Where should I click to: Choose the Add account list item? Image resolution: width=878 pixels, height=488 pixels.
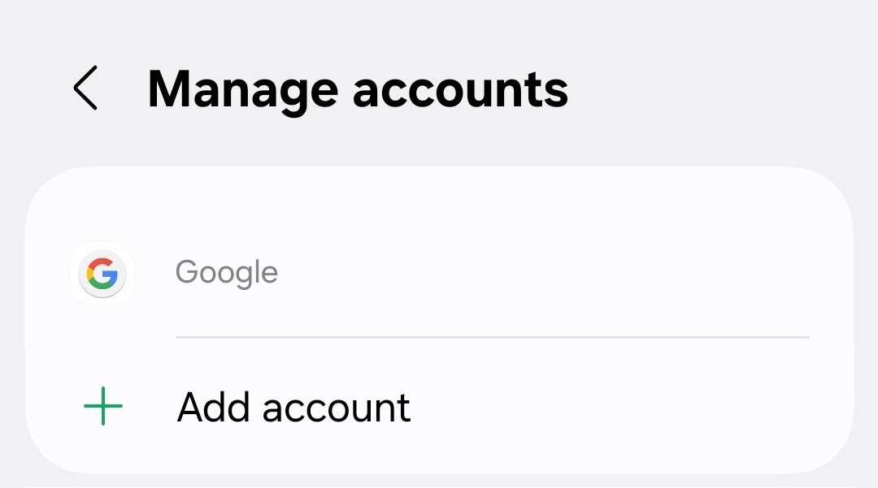[x=439, y=407]
